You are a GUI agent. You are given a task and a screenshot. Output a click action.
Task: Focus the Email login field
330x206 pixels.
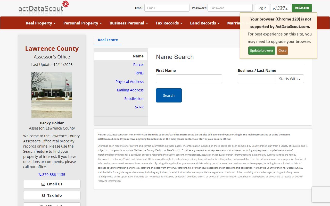[167, 8]
